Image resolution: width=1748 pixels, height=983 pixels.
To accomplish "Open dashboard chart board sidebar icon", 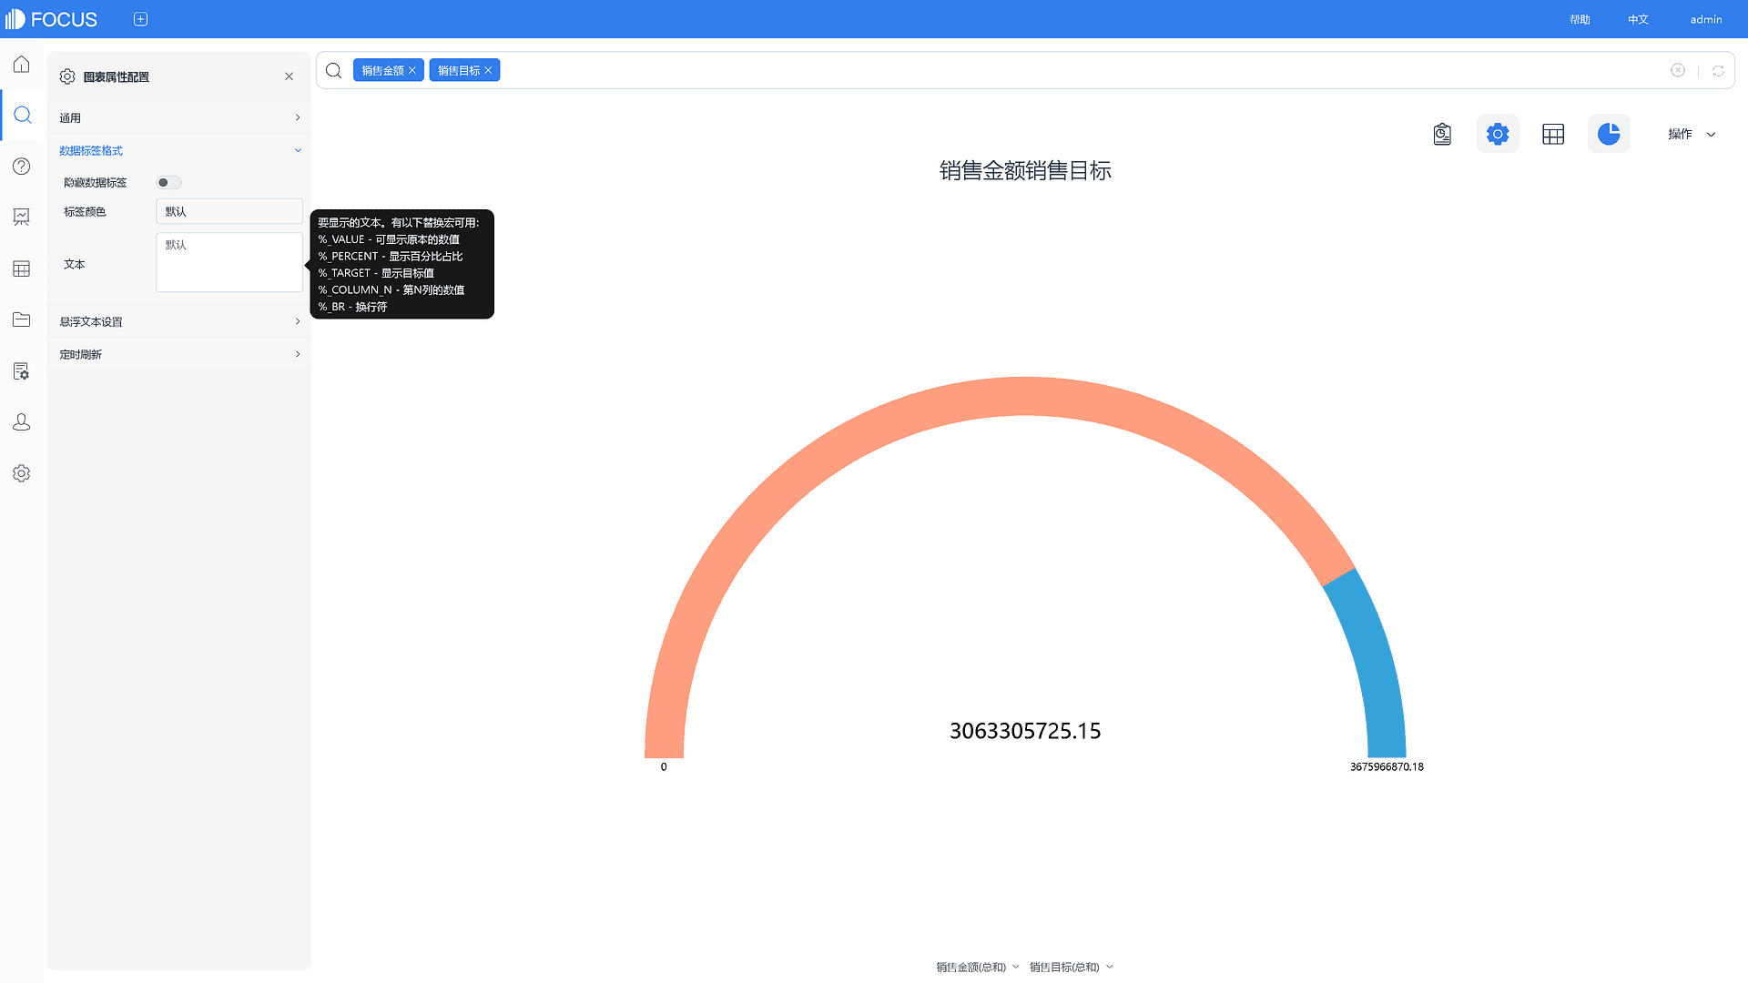I will [x=22, y=217].
